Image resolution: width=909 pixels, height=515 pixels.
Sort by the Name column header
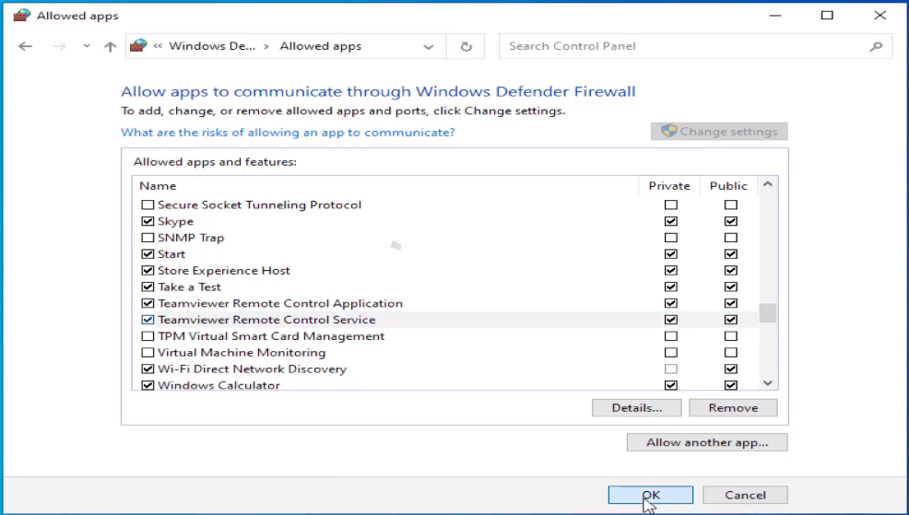[158, 186]
